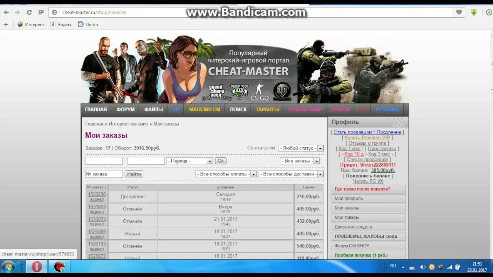Click the GTA V logo in banner
Viewport: 493px width, 277px height.
240,92
